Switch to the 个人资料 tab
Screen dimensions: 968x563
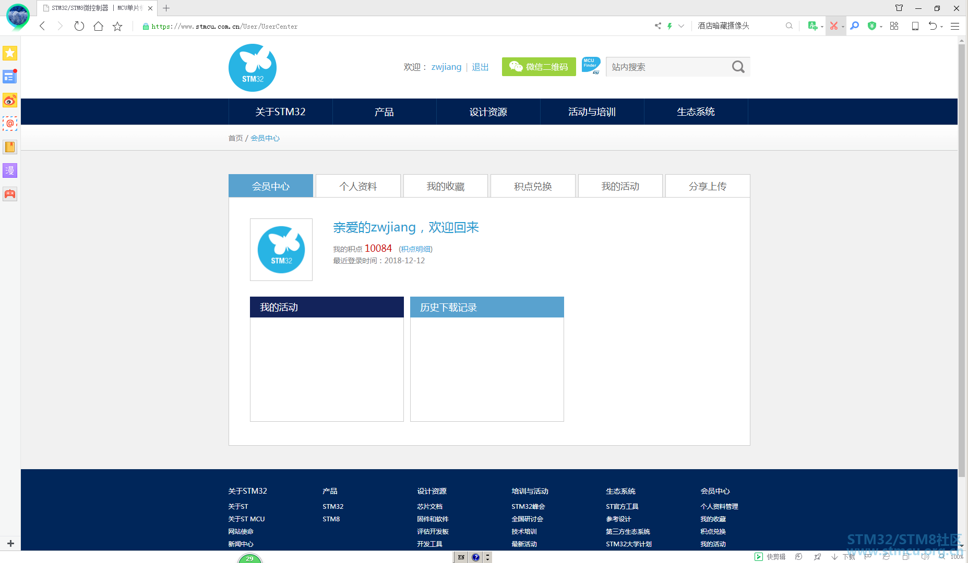[x=358, y=186]
